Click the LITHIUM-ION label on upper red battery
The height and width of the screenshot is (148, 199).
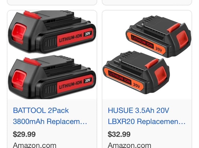click(71, 38)
